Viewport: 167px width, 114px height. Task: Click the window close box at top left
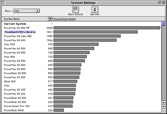(x=3, y=3)
